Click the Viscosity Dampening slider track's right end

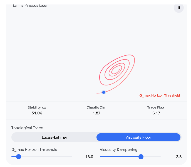(x=160, y=157)
